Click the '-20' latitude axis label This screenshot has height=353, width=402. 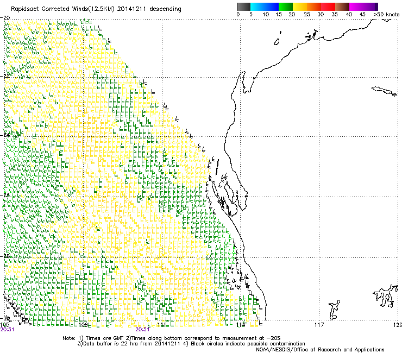click(5, 18)
